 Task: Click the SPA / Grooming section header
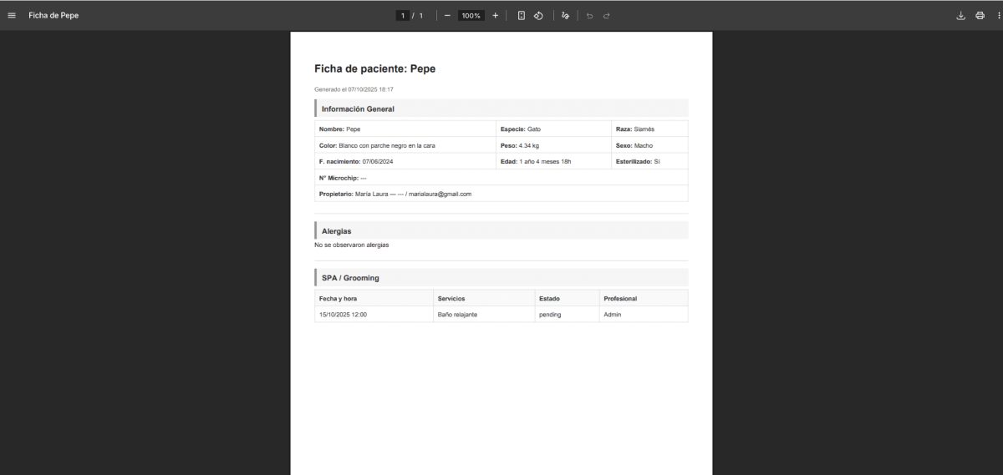[350, 277]
